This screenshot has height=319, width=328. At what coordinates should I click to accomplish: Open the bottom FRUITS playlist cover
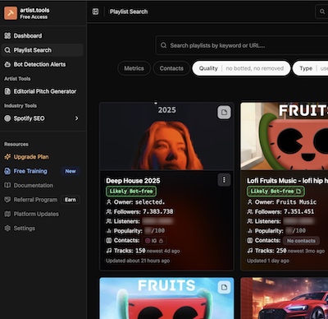coord(166,298)
